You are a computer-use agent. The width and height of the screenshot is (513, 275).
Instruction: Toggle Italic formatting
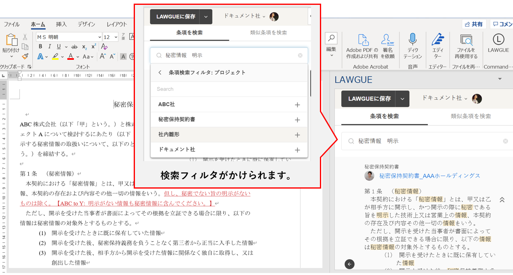point(50,47)
